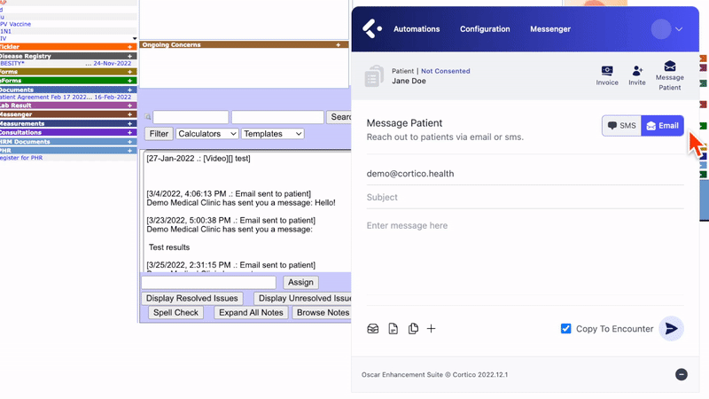The image size is (709, 399).
Task: Uncheck Copy To Encounter checkbox
Action: 566,329
